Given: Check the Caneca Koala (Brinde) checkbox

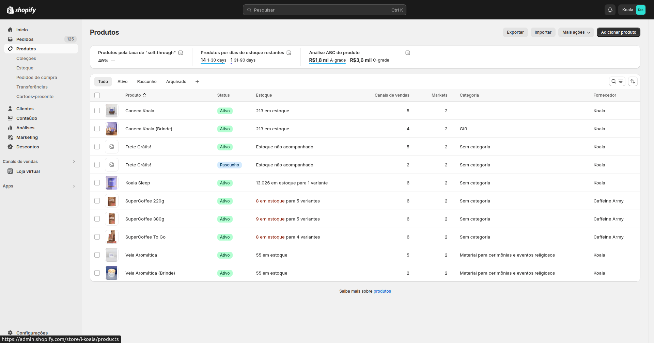Looking at the screenshot, I should (x=97, y=129).
